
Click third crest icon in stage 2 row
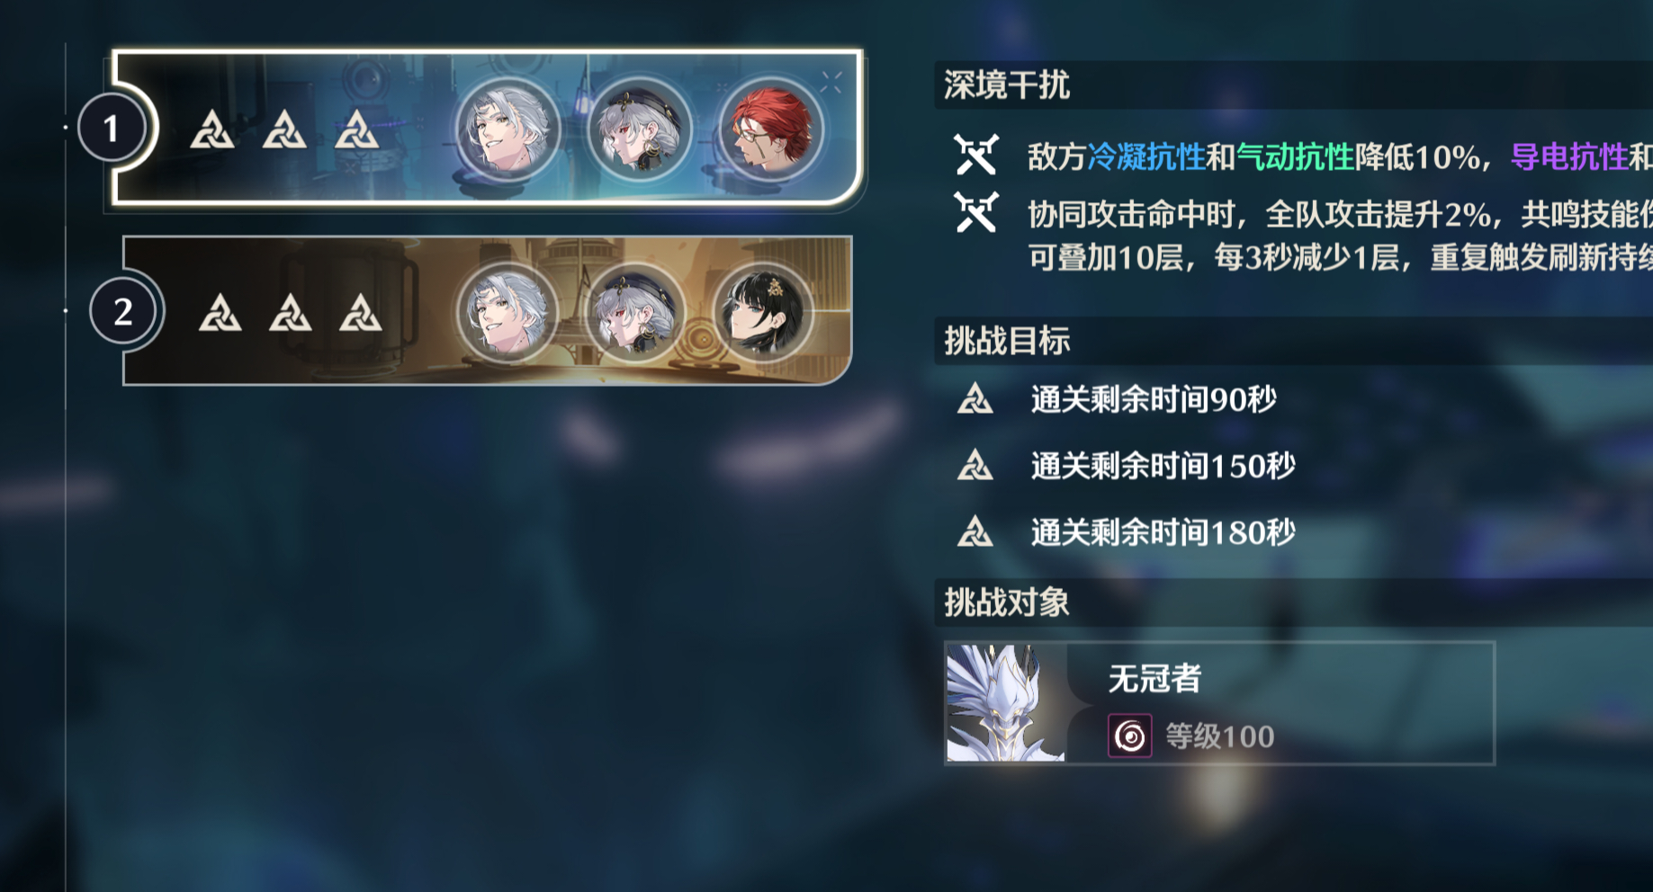click(x=361, y=312)
